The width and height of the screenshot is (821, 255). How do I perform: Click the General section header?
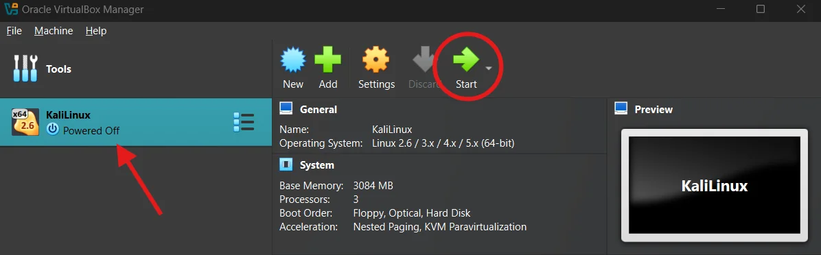(319, 110)
